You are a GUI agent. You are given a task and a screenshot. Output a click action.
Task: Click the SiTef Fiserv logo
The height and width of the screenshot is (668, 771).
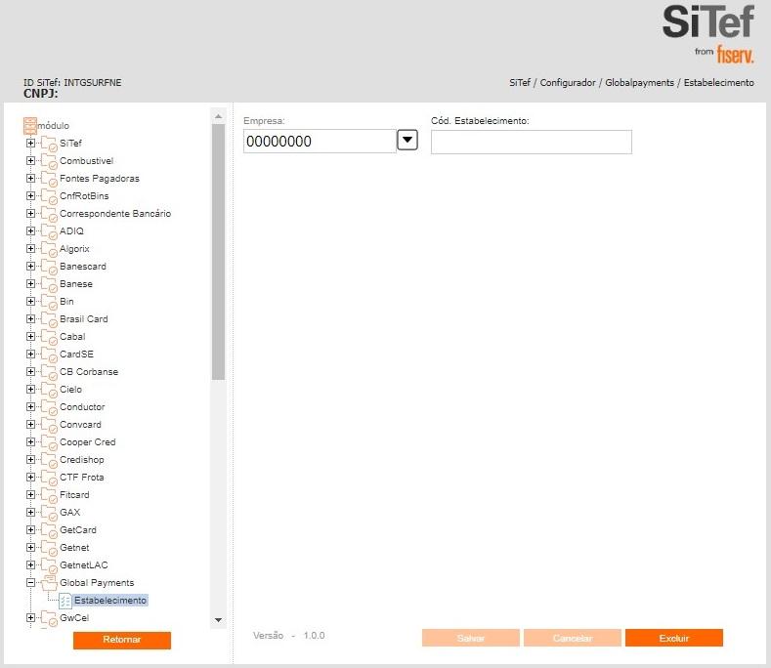coord(707,34)
